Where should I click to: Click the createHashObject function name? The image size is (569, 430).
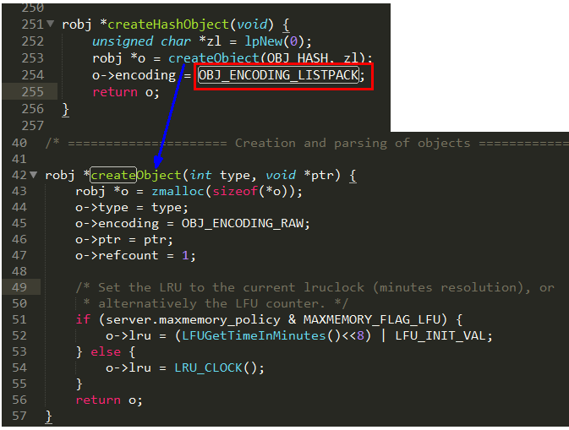tap(168, 24)
